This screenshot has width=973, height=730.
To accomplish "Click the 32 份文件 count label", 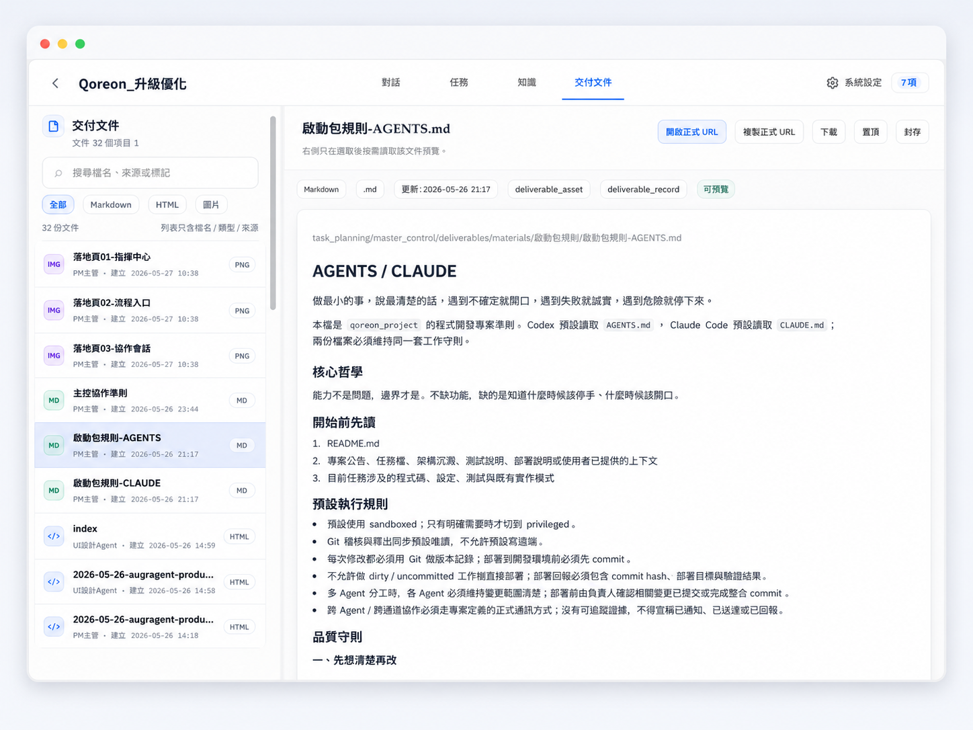I will point(60,228).
